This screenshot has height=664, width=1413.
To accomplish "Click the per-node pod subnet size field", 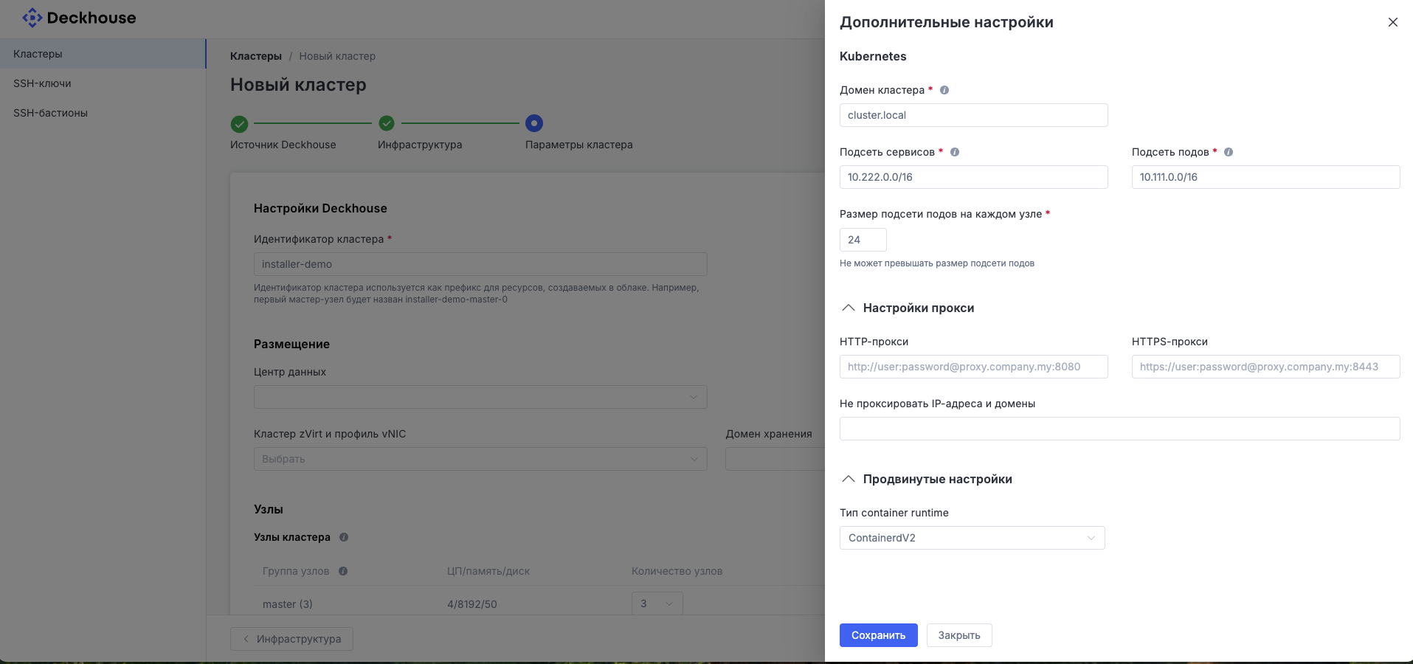I will (x=863, y=240).
